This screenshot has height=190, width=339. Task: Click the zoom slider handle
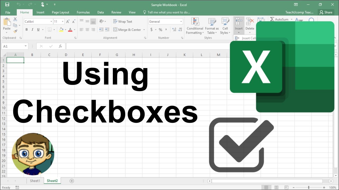coord(309,187)
